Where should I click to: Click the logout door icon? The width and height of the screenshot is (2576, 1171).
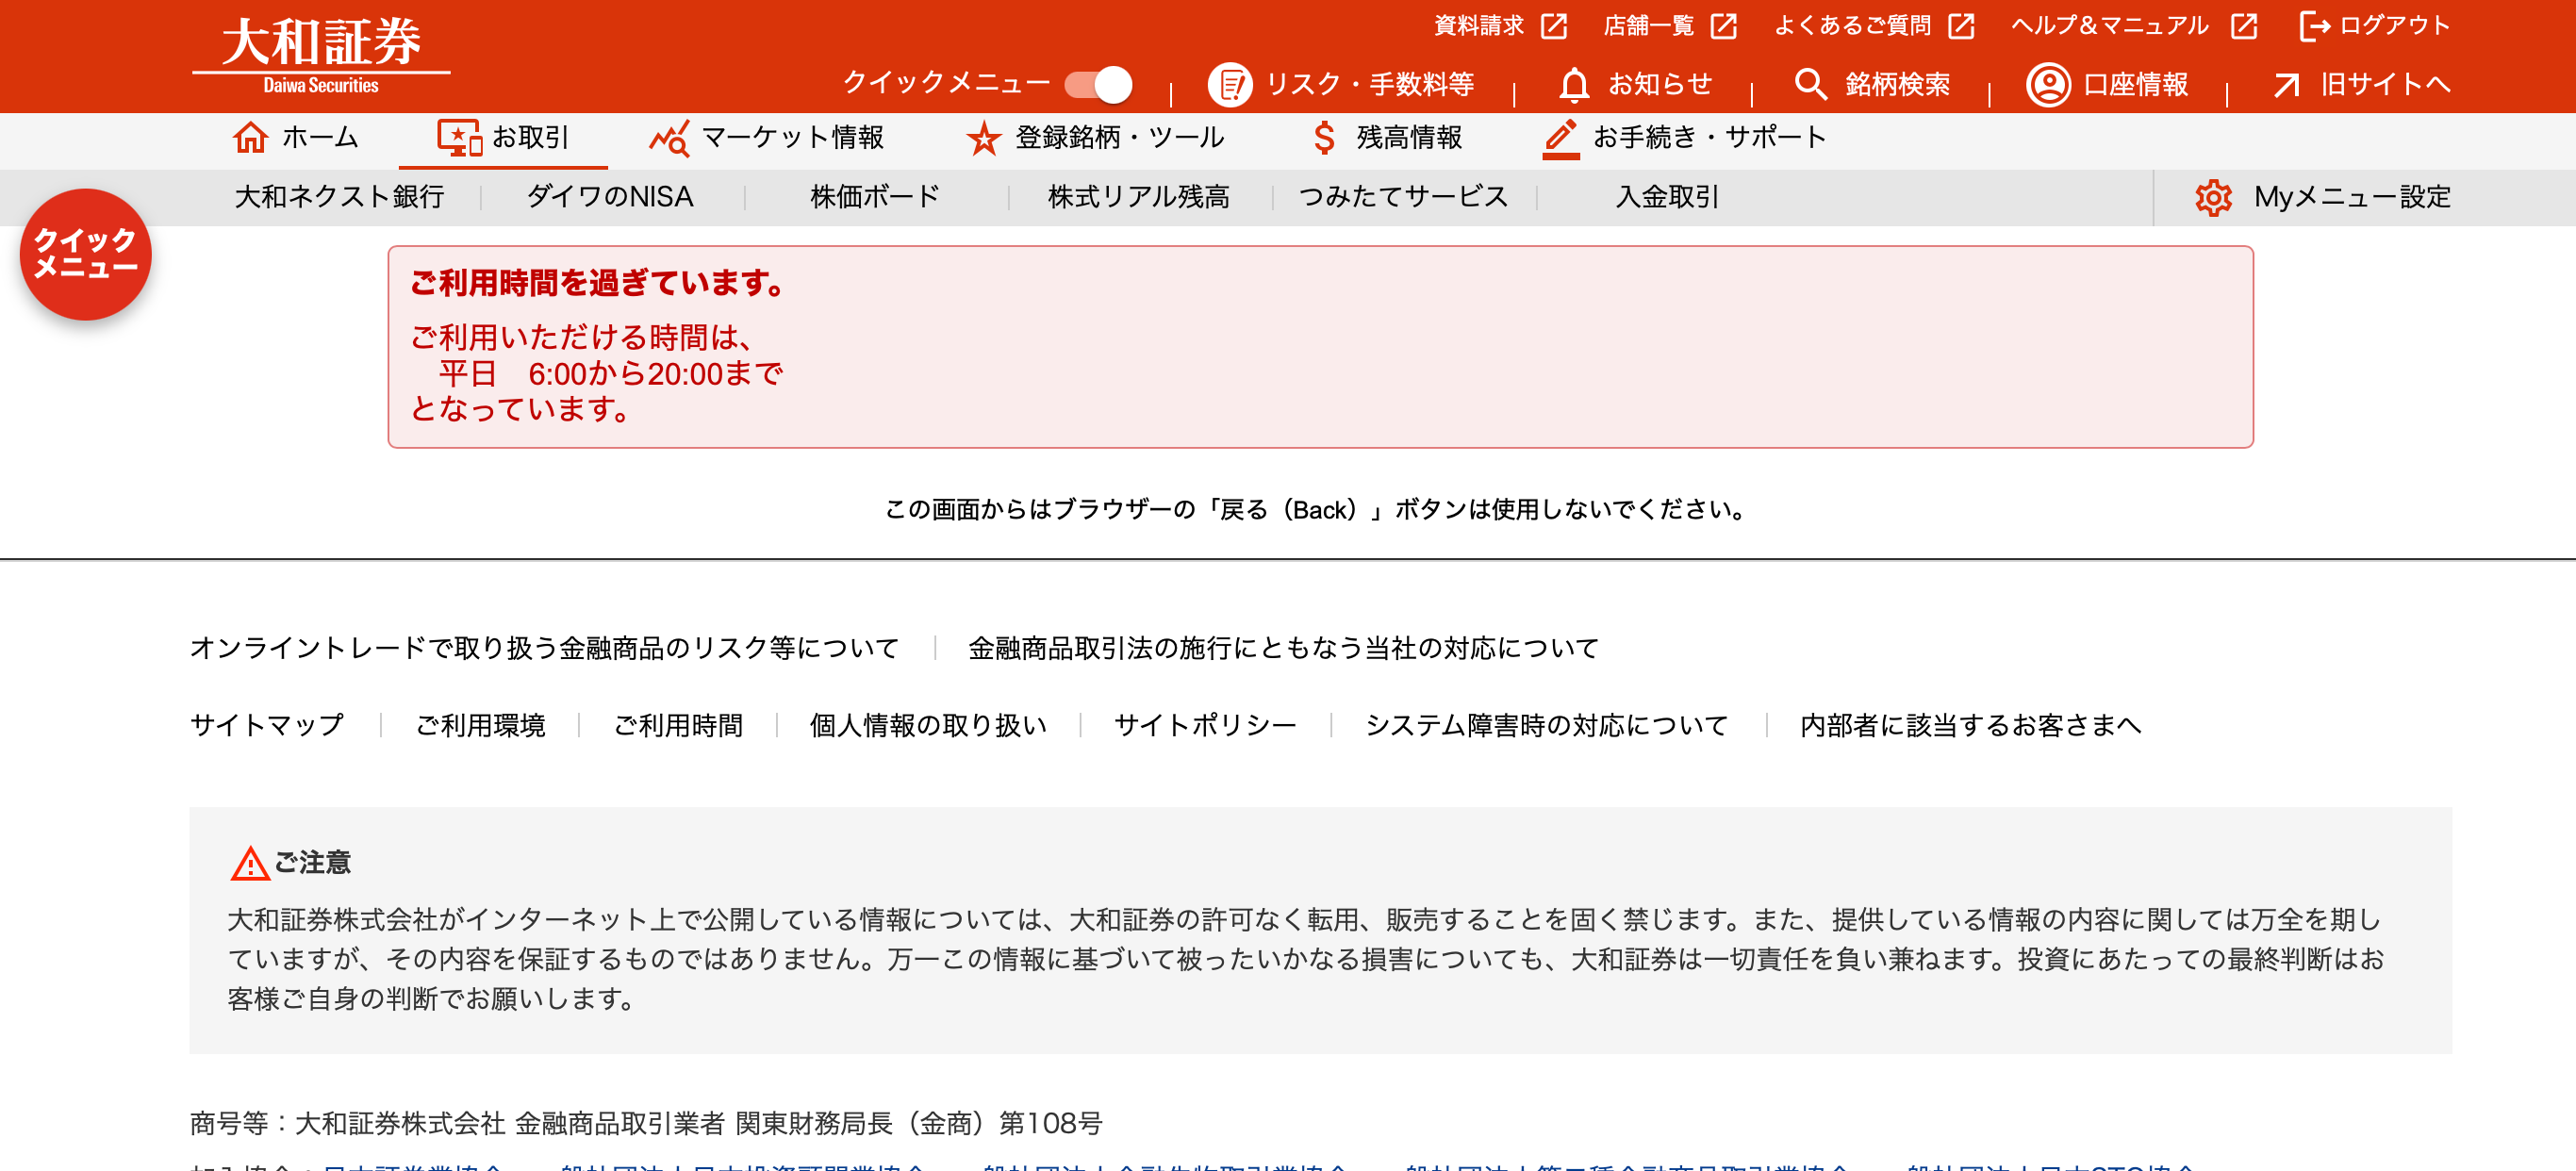tap(2314, 26)
